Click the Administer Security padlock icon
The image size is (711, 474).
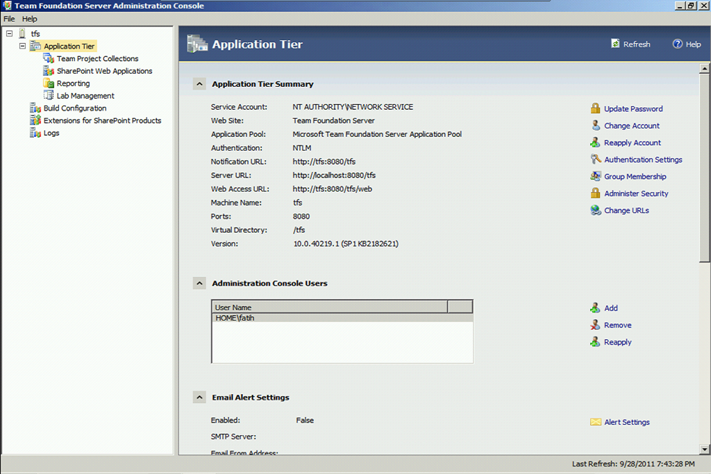tap(595, 193)
